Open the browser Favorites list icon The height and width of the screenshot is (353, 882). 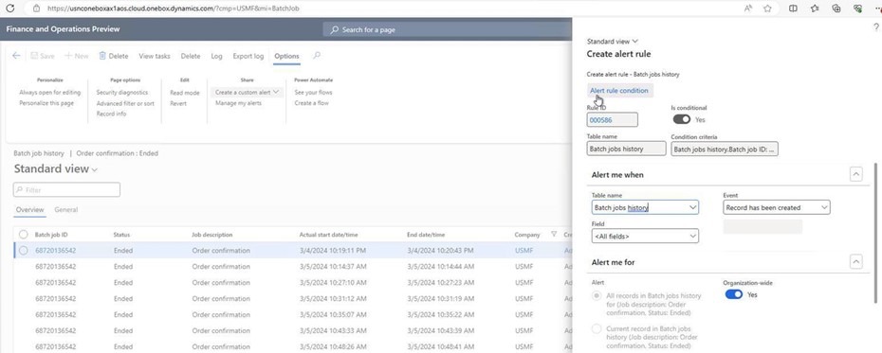815,9
